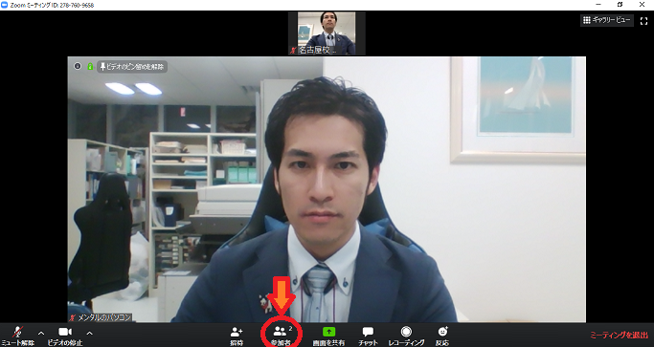Screen dimensions: 654x347
Task: Click the green share screen icon
Action: pos(328,332)
